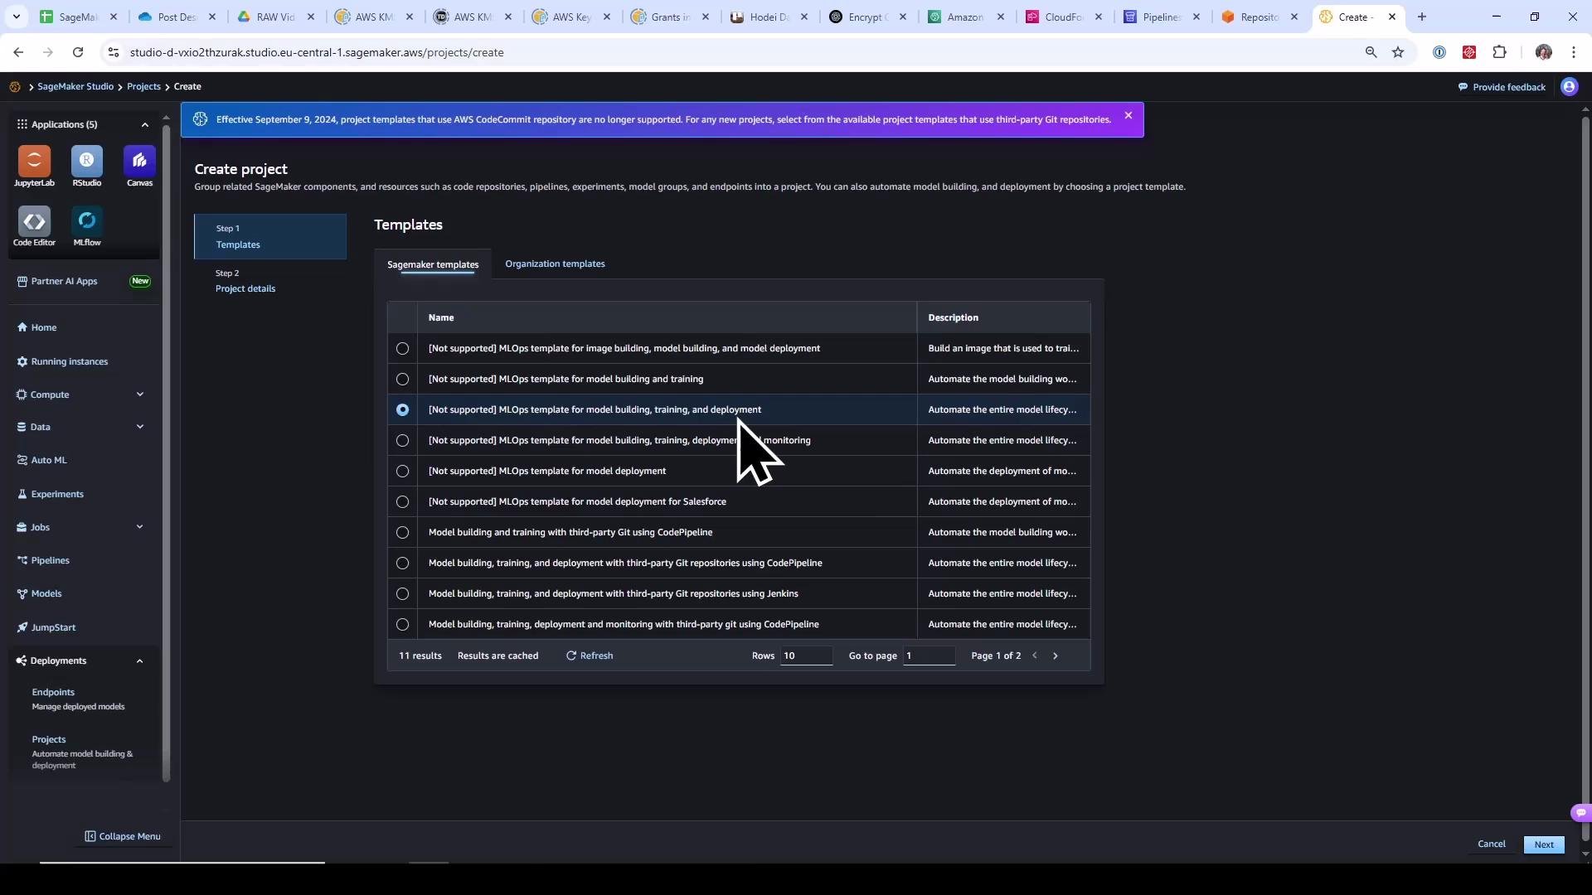Go to next page of templates
This screenshot has height=895, width=1592.
[x=1056, y=656]
